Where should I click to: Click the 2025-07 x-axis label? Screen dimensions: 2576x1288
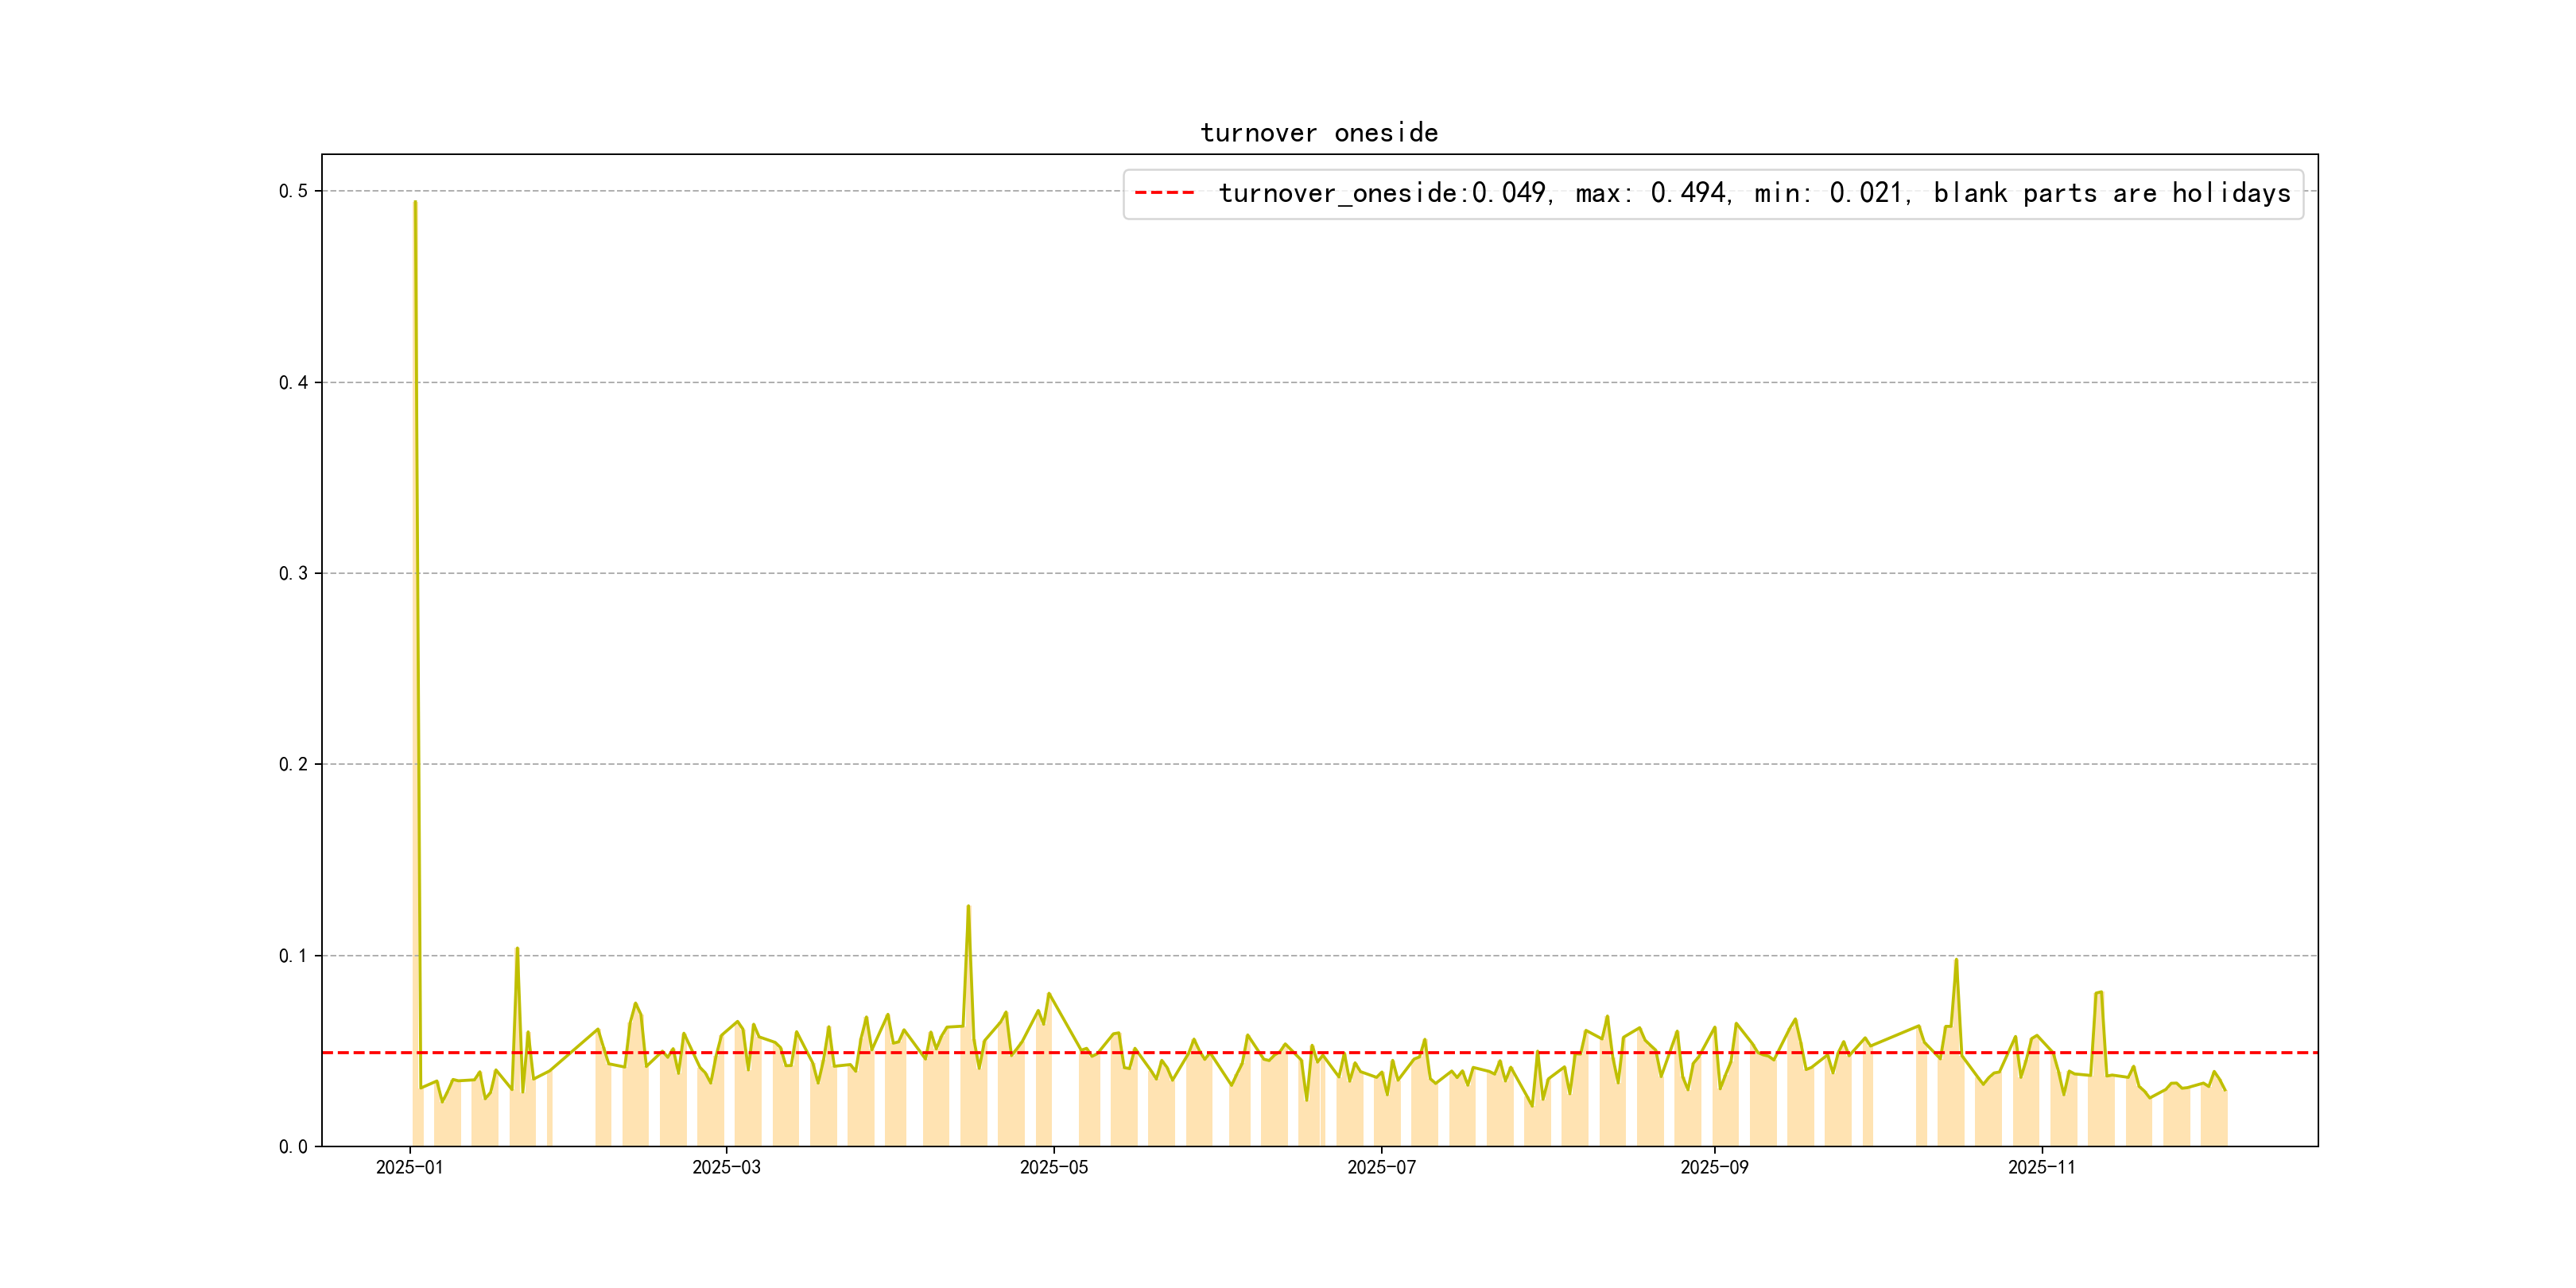(x=1381, y=1167)
